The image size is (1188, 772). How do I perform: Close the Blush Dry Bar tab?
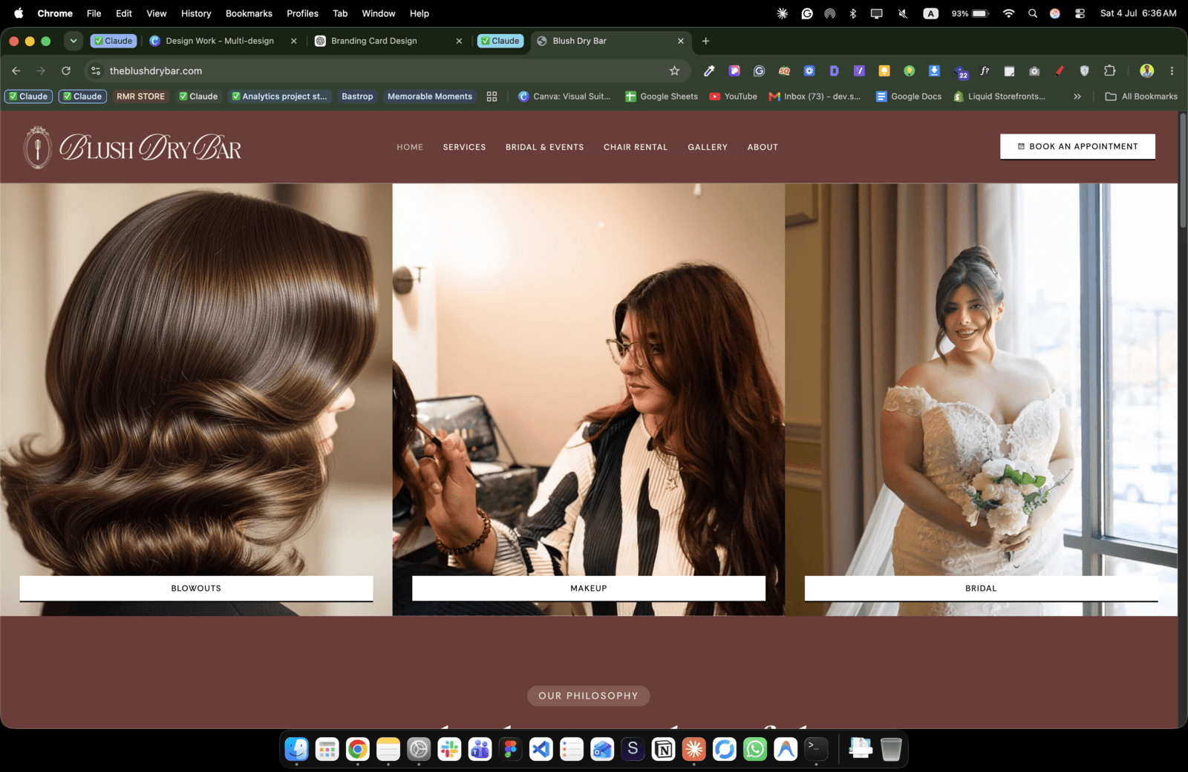click(681, 41)
